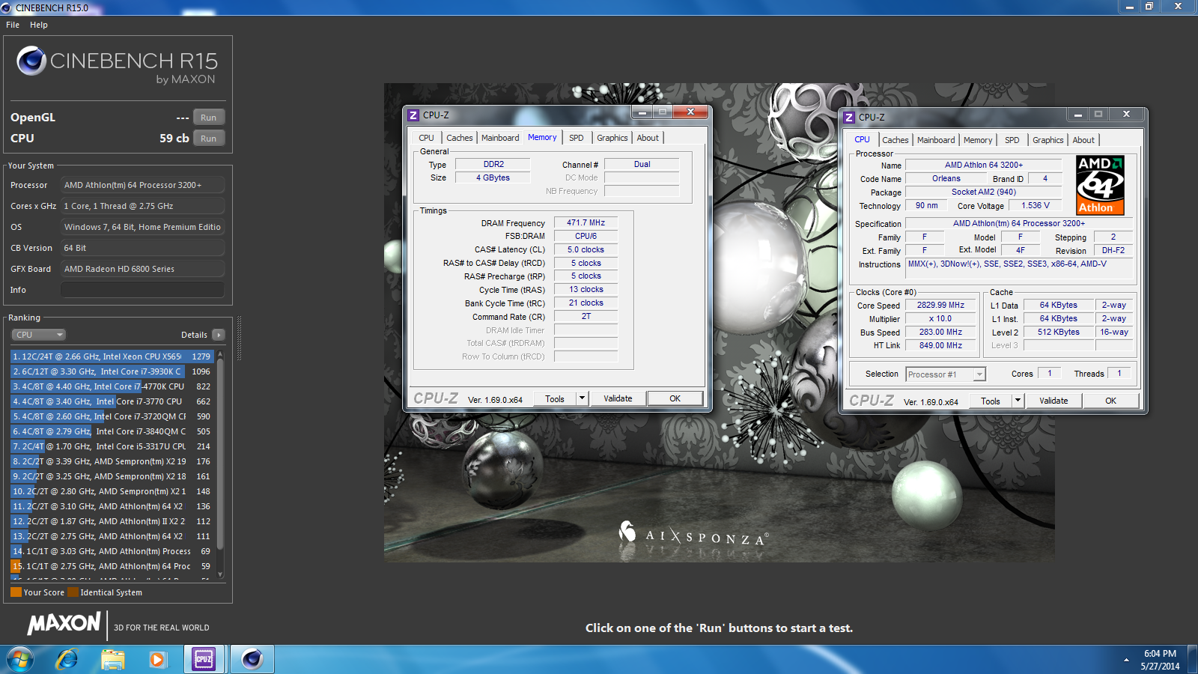Open the Help menu
The width and height of the screenshot is (1198, 674).
tap(39, 25)
